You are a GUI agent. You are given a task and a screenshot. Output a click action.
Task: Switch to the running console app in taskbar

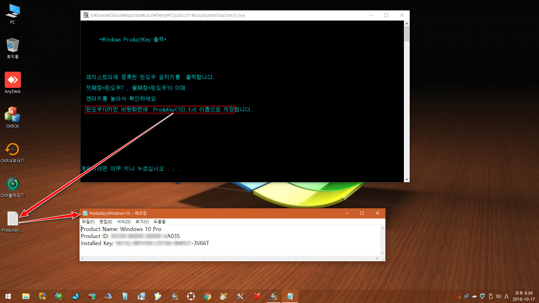[273, 296]
